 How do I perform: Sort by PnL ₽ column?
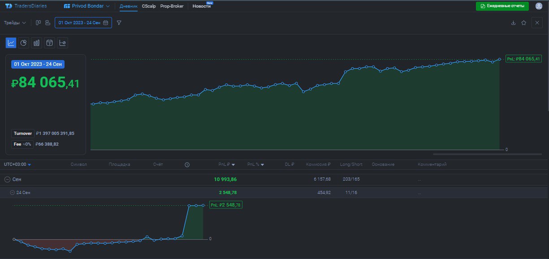pyautogui.click(x=227, y=164)
